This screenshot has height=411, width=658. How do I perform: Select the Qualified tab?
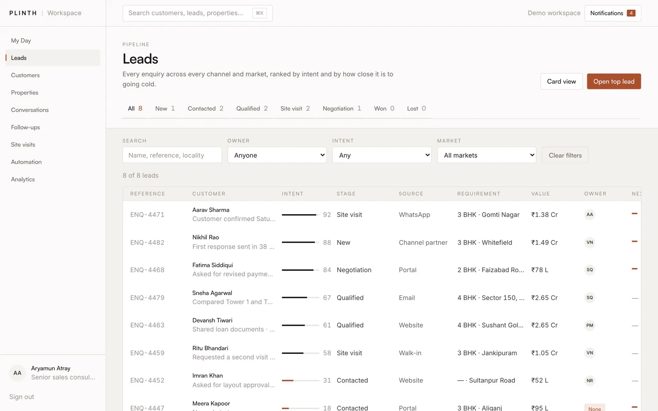click(252, 109)
